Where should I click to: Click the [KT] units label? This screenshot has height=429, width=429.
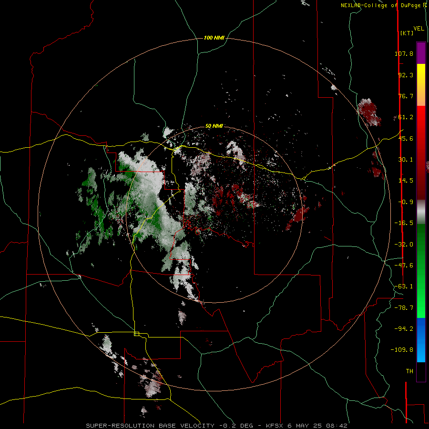tap(407, 33)
